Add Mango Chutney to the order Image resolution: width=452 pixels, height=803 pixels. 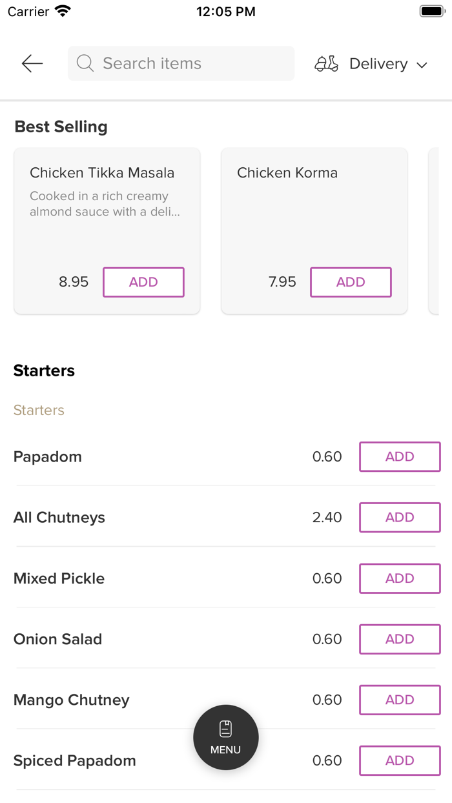point(400,700)
